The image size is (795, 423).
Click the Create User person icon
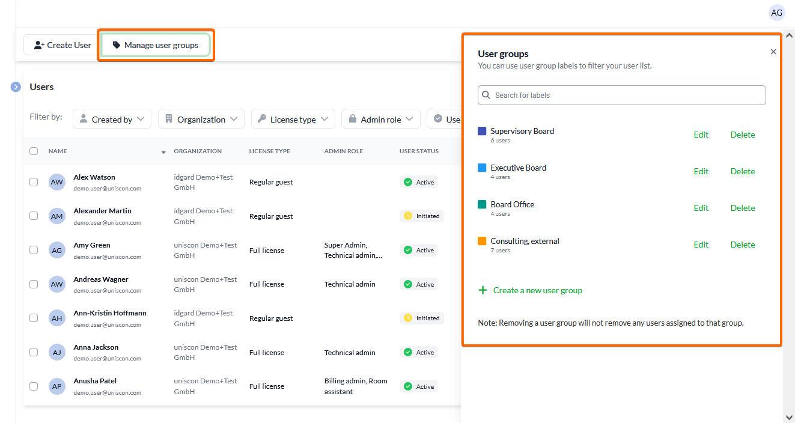click(x=38, y=44)
